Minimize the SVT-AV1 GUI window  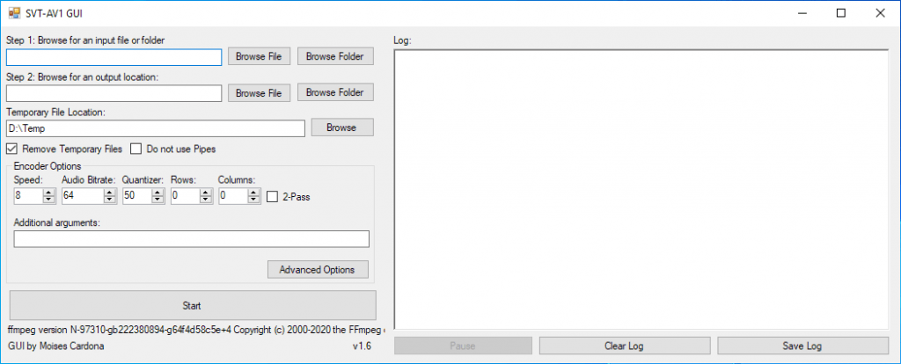802,13
